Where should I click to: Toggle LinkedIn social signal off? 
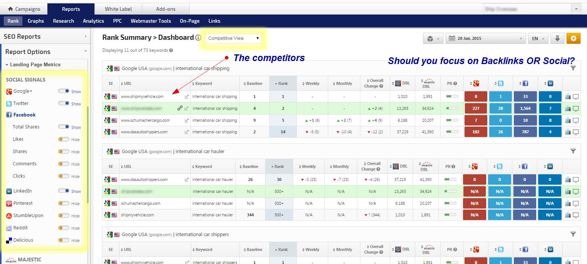[x=64, y=191]
